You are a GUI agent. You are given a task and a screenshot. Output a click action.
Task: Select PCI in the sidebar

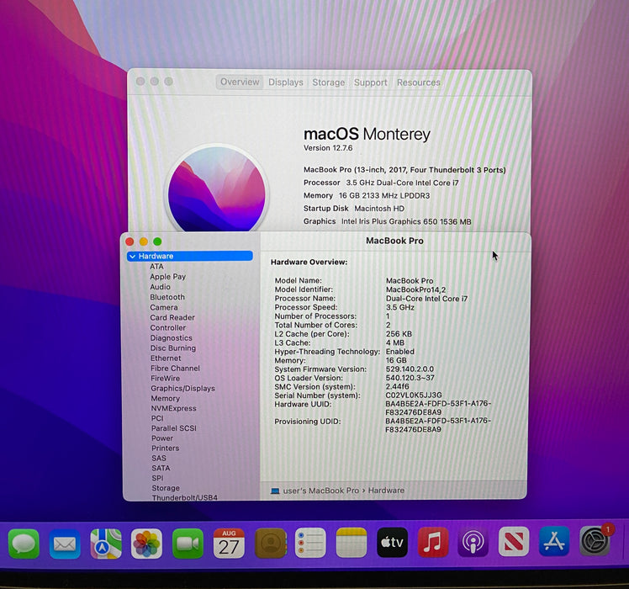157,418
